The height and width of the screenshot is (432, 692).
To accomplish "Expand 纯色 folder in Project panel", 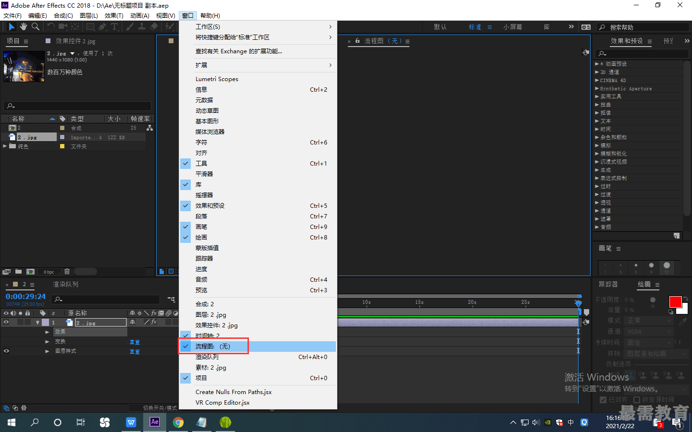I will point(5,146).
